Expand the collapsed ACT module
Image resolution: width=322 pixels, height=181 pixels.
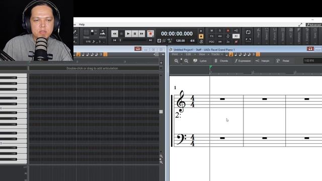291,36
